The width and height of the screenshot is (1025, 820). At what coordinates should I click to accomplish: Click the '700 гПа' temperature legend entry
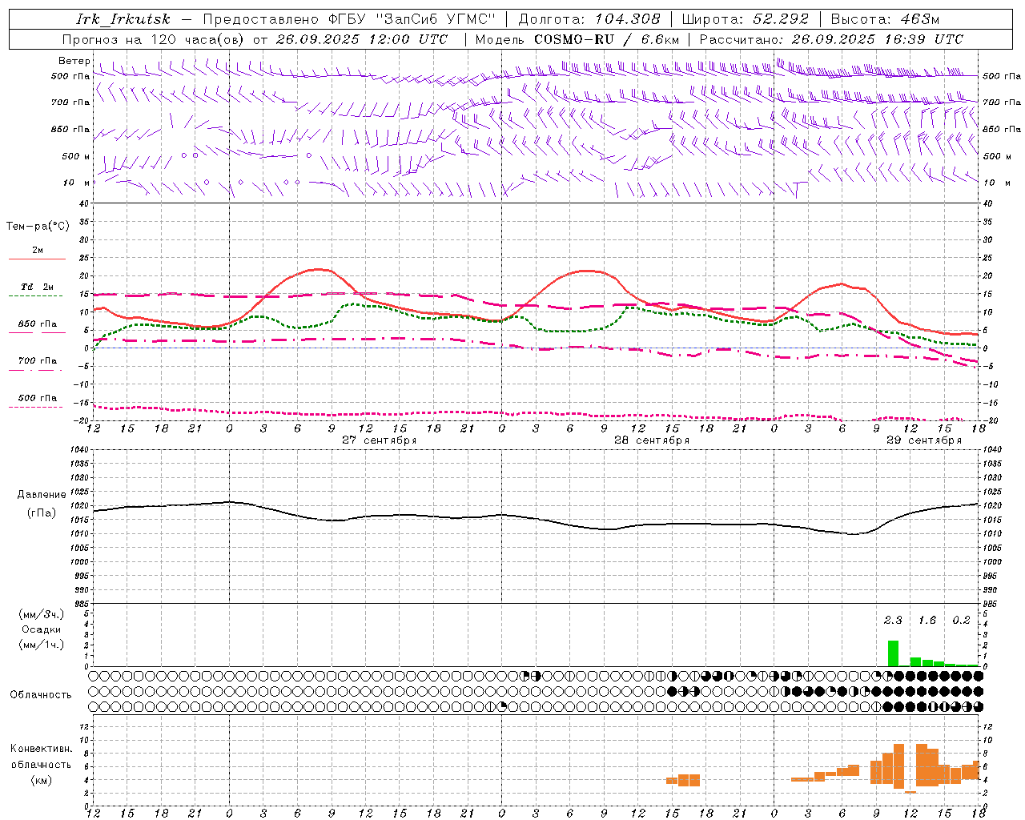pos(38,361)
